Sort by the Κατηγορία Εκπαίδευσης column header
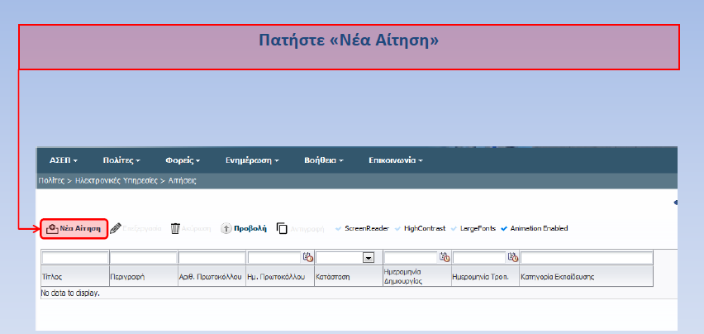Viewport: 704px width, 334px height. coord(557,275)
